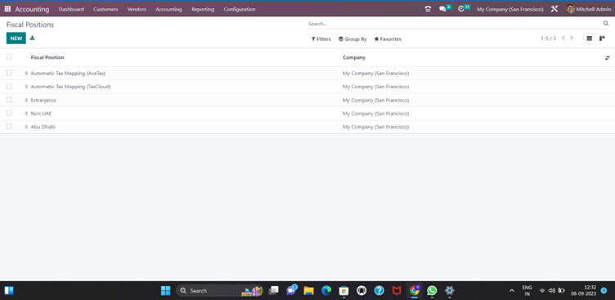This screenshot has width=615, height=300.
Task: Click drag handle of Abu Dhabi row
Action: tap(27, 127)
